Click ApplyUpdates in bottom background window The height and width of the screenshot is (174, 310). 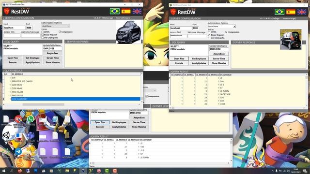pos(119,127)
